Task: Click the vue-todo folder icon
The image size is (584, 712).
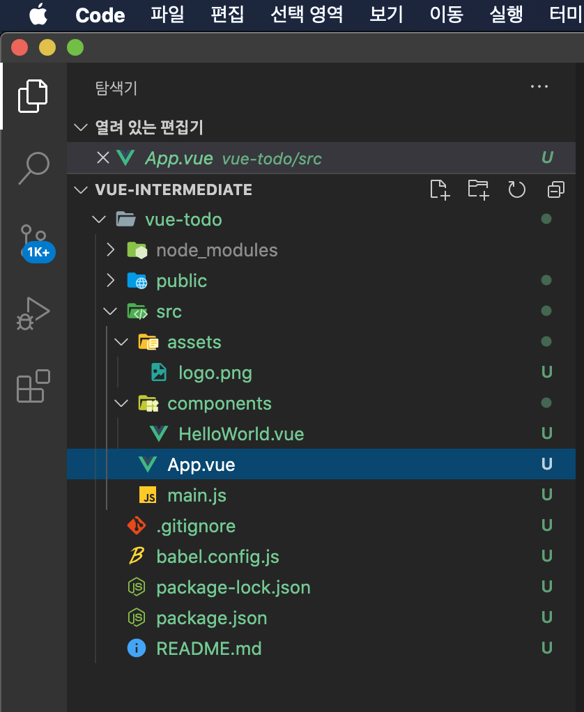Action: [x=126, y=219]
